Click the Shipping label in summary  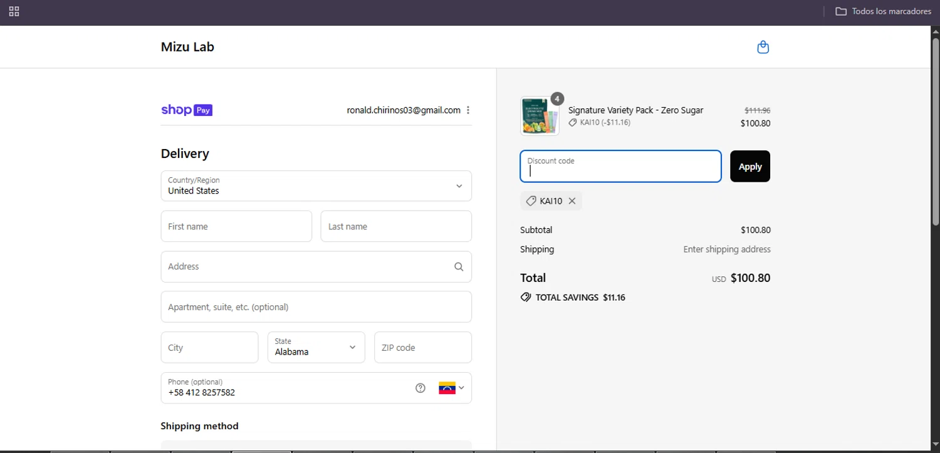537,249
